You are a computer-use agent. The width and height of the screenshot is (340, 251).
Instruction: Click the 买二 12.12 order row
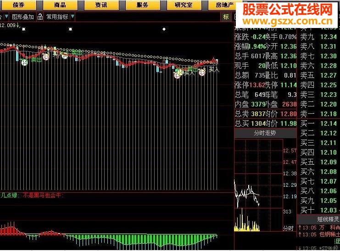[x=318, y=133]
